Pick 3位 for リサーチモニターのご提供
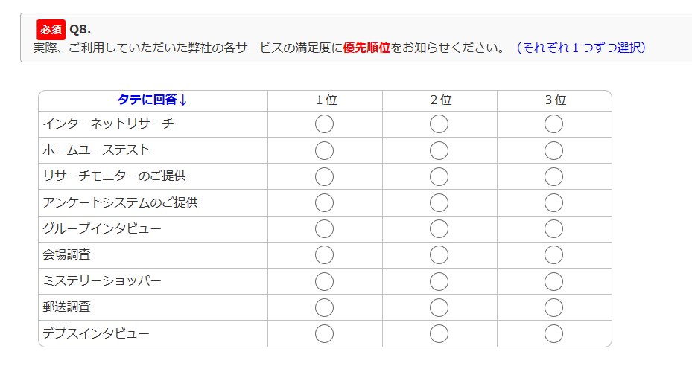692x372 pixels. (553, 176)
